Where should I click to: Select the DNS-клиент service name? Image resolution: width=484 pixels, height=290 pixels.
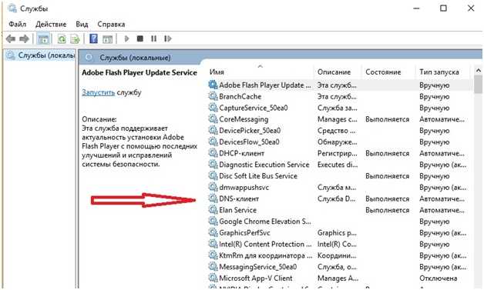(x=239, y=198)
